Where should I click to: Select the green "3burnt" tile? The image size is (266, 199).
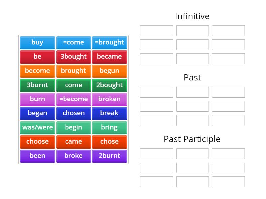point(37,85)
